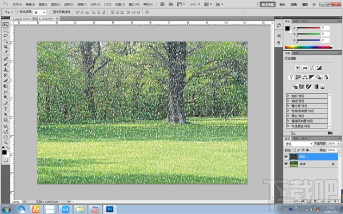Select the Zoom tool in the toolbox
The height and width of the screenshot is (214, 343).
pyautogui.click(x=6, y=143)
